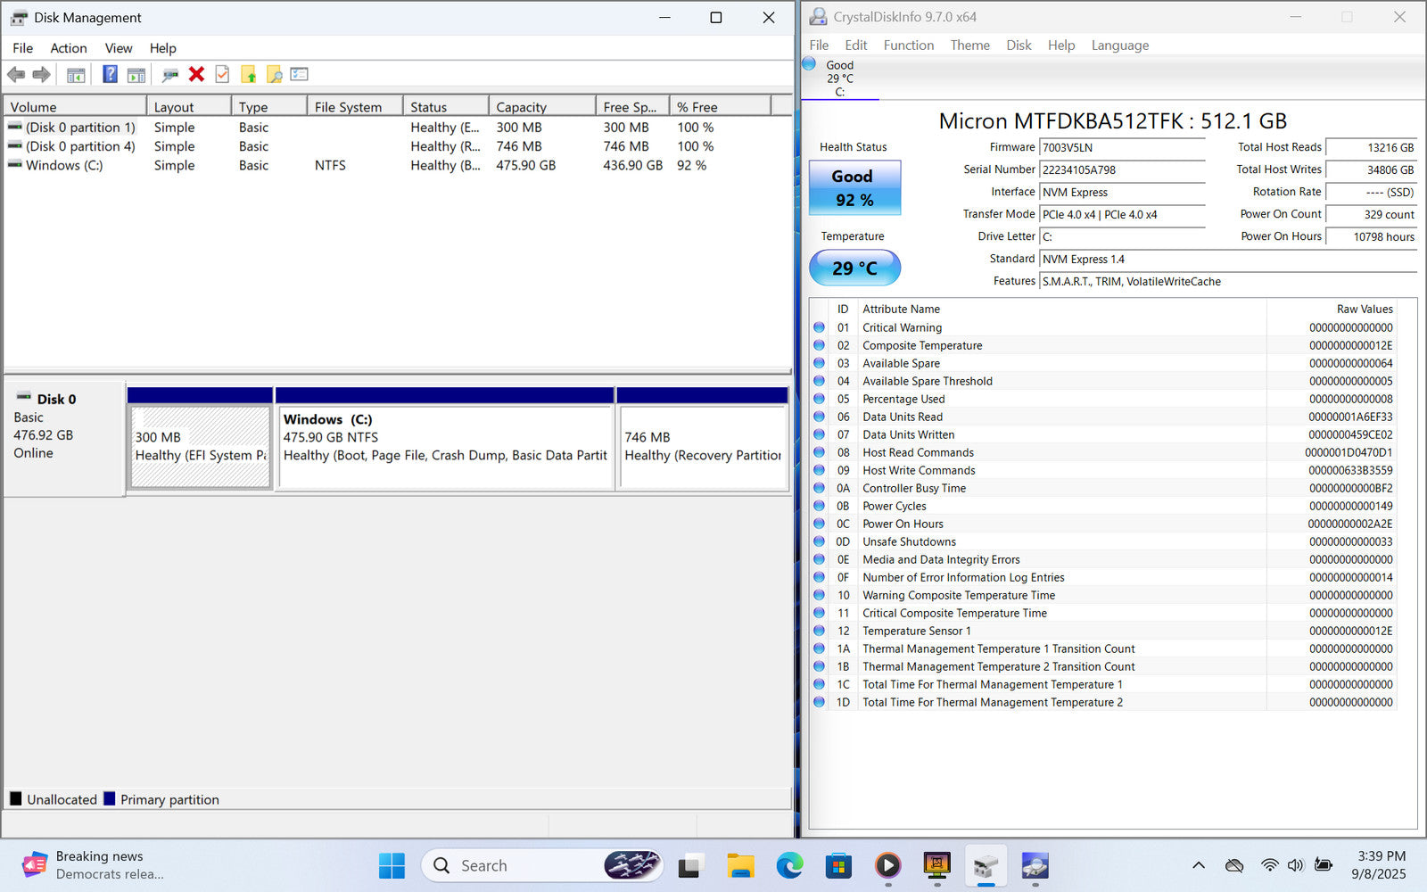Open the Action menu in Disk Management
Image resolution: width=1427 pixels, height=892 pixels.
(x=69, y=48)
